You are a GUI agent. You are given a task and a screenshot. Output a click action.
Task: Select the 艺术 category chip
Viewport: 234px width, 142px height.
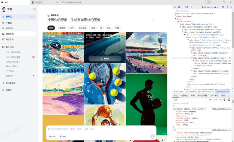pyautogui.click(x=72, y=28)
